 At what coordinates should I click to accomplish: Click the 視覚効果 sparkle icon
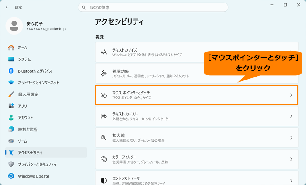[104, 73]
